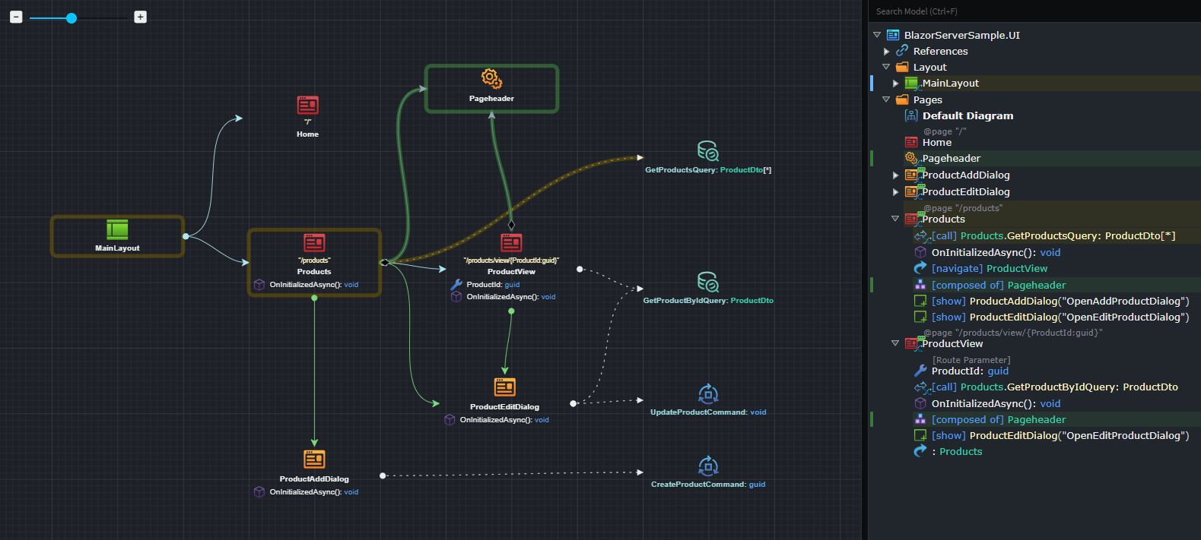Collapse the Products tree node
This screenshot has width=1201, height=540.
(x=895, y=219)
